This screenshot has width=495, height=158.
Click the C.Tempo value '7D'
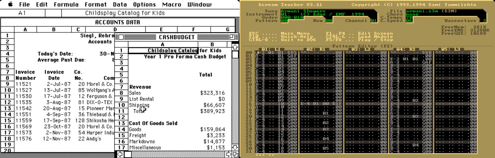pos(409,18)
